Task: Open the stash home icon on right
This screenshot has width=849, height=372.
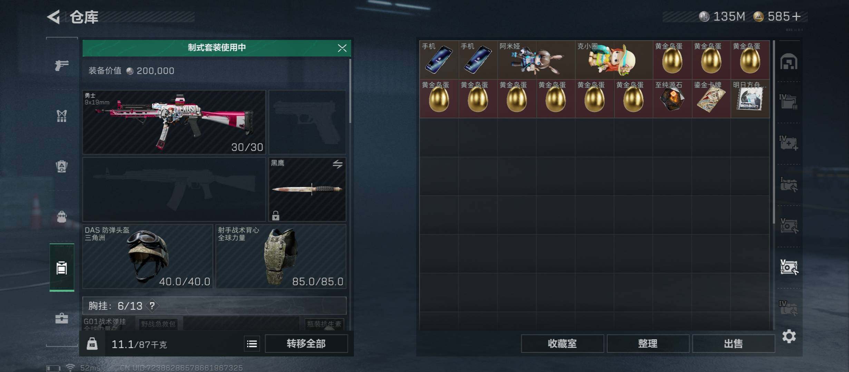Action: (x=789, y=62)
